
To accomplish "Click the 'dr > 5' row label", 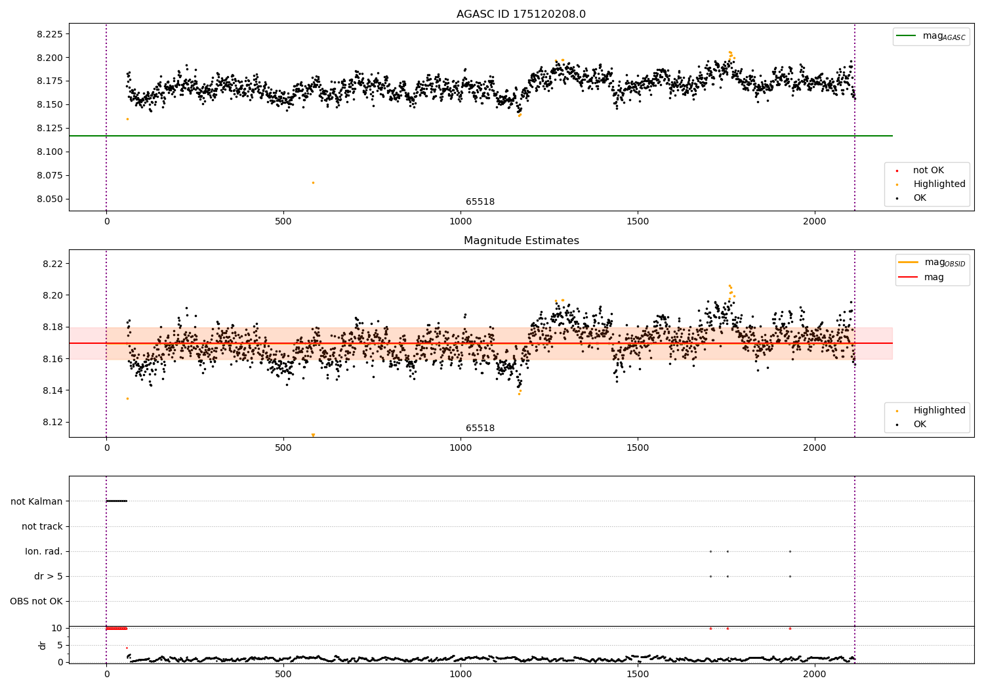I will click(49, 576).
